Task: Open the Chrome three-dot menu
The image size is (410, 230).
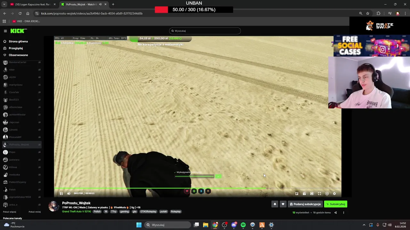Action: coord(406,13)
